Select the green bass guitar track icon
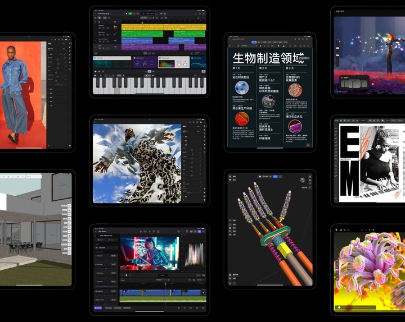Screen dimensions: 405x322 coord(115,34)
